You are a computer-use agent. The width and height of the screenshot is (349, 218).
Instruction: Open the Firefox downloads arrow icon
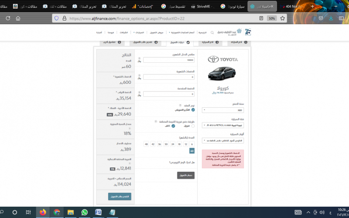pyautogui.click(x=331, y=18)
